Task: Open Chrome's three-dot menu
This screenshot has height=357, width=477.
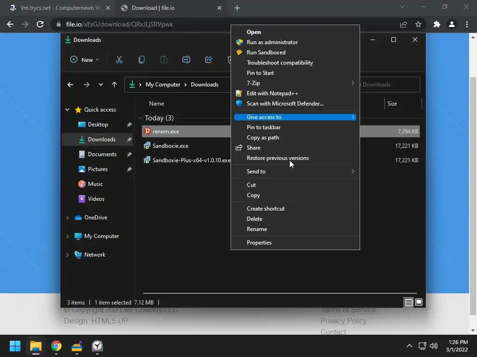Action: 467,24
